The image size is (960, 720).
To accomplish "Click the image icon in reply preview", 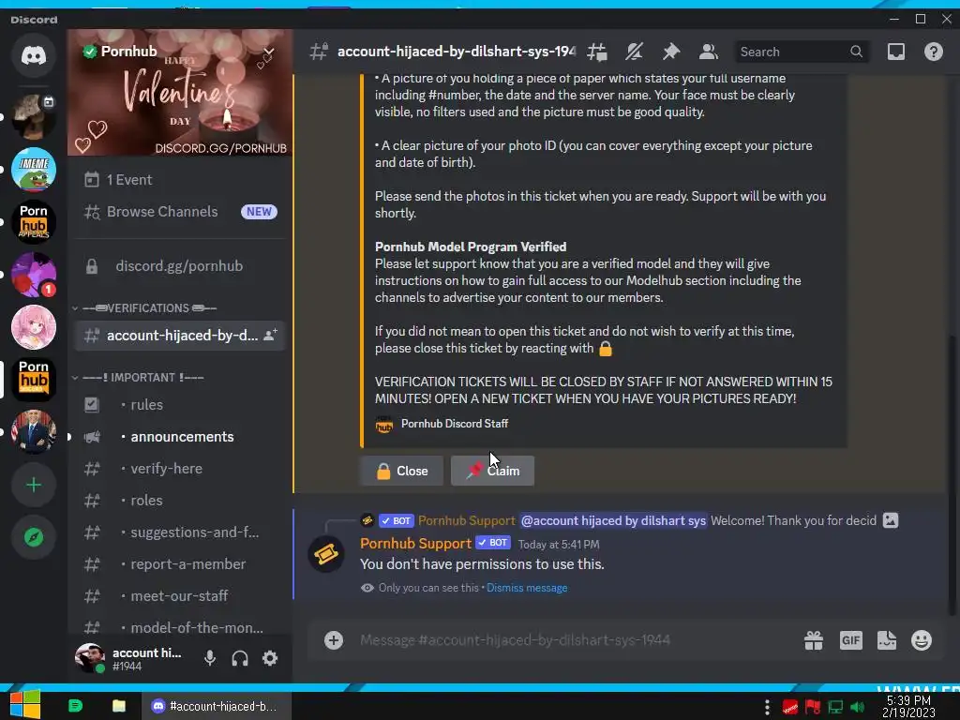I will coord(891,521).
